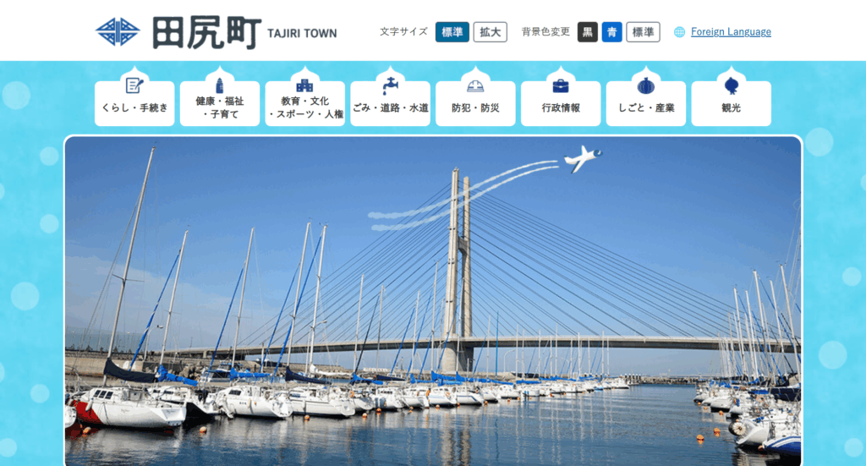The width and height of the screenshot is (866, 466).
Task: Open the Foreign Language link
Action: (731, 32)
